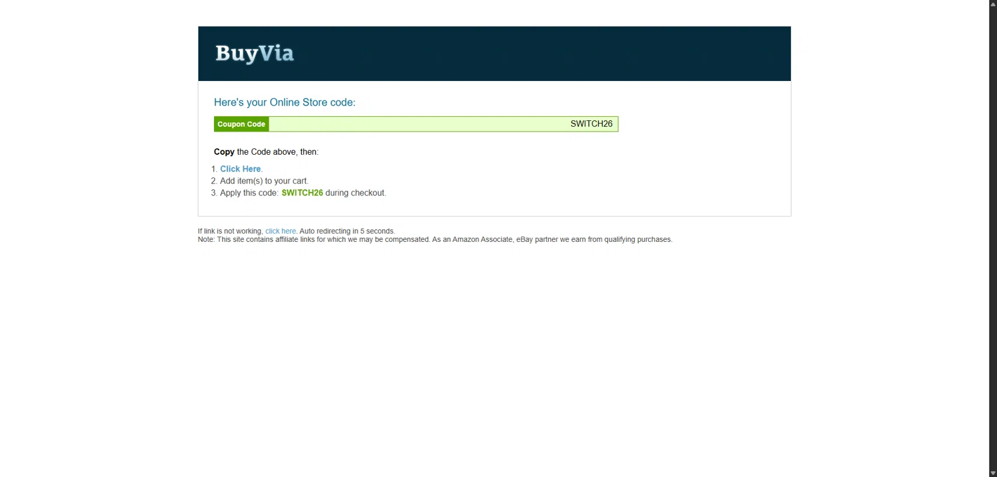Click the 'Add item(s) to your cart' step
Image resolution: width=997 pixels, height=477 pixels.
[264, 181]
